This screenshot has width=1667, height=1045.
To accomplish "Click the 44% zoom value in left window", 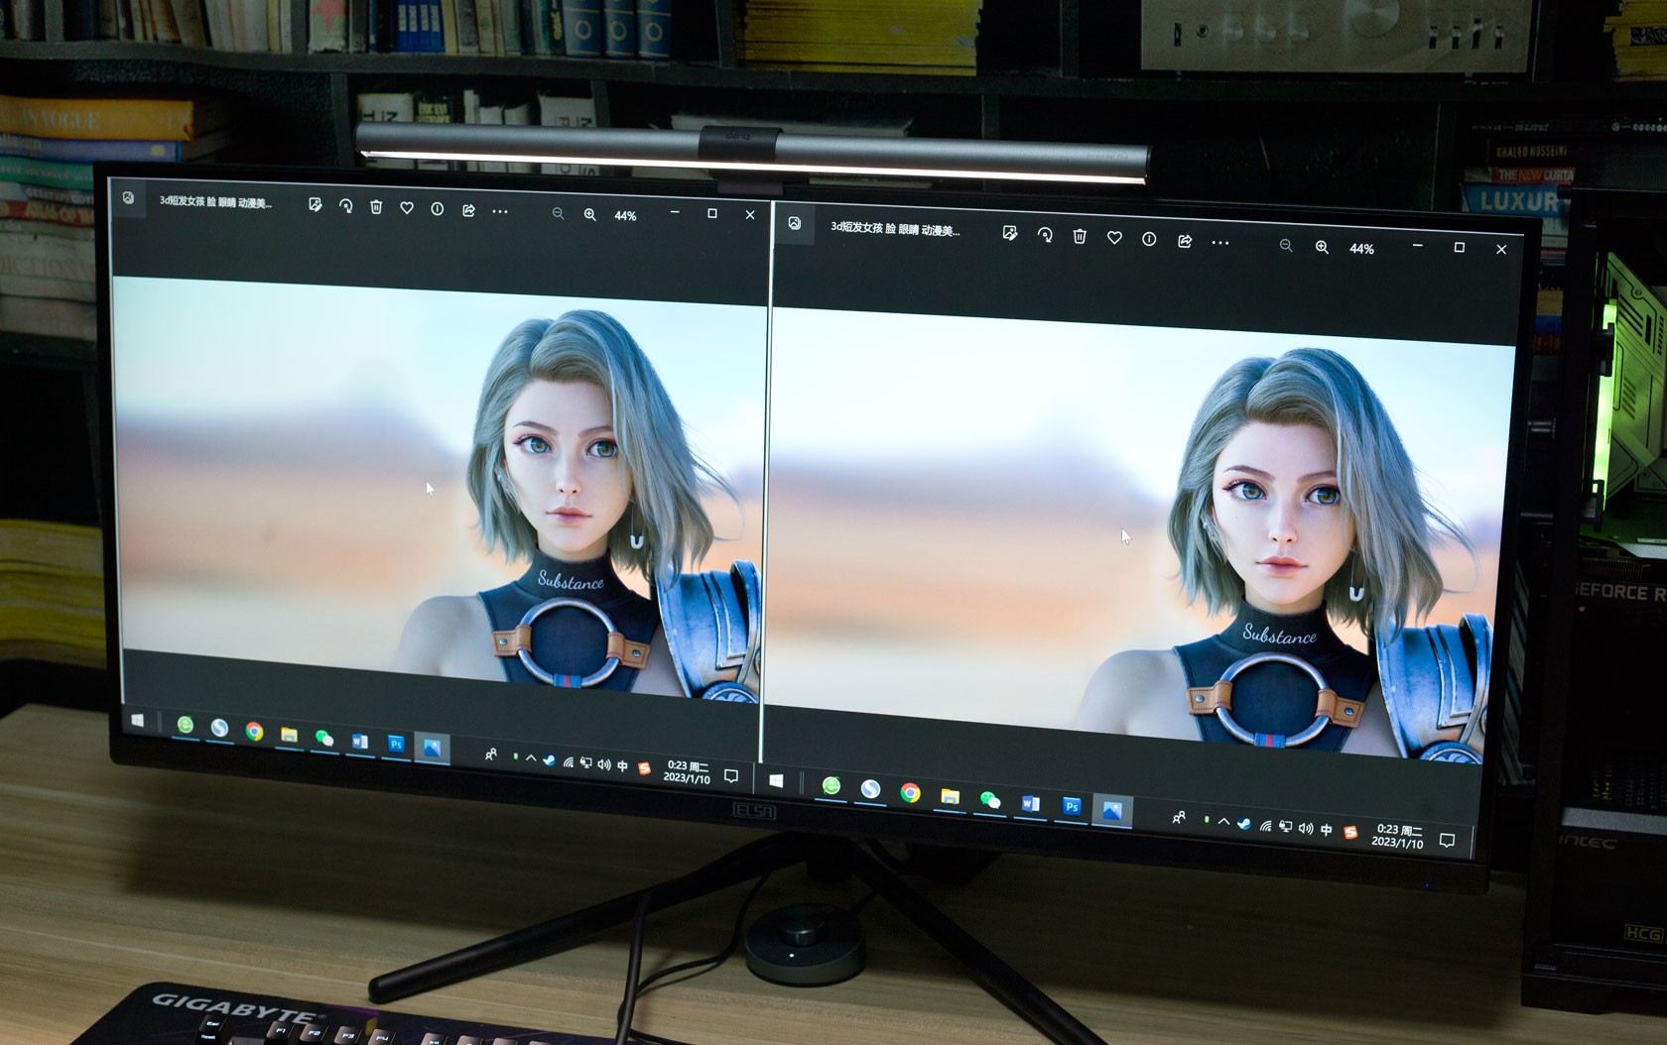I will 625,215.
